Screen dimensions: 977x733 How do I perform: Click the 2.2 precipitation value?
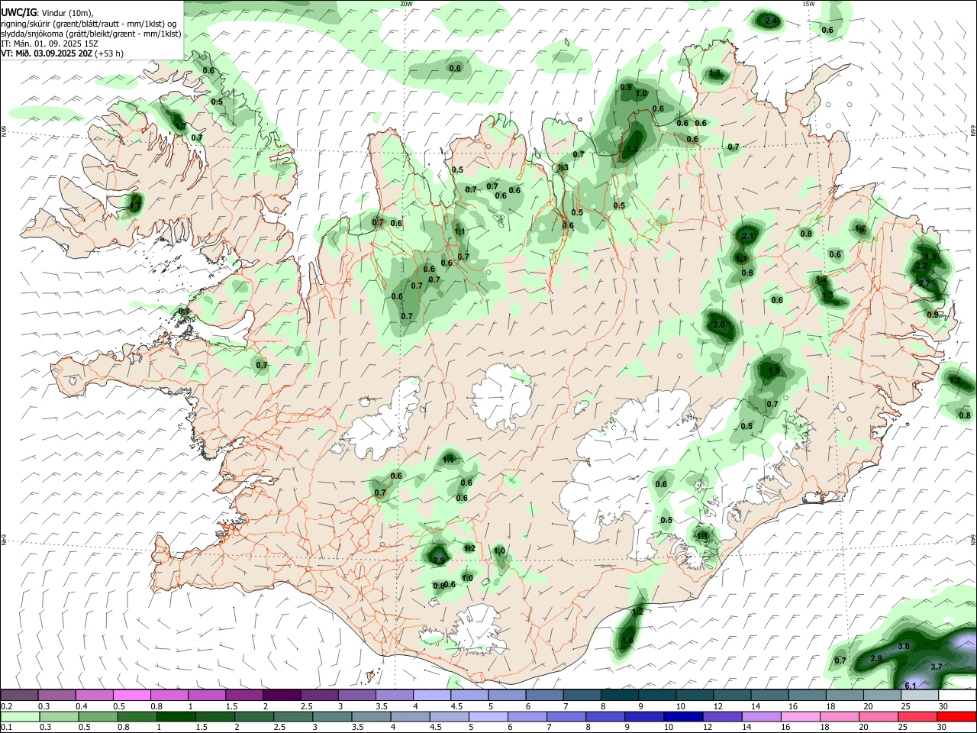click(921, 266)
